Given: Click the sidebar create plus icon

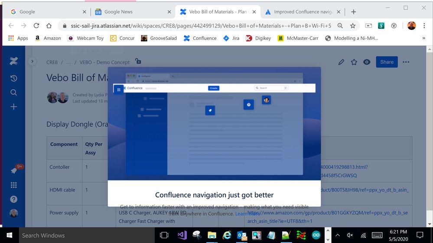Looking at the screenshot, I should (13, 107).
